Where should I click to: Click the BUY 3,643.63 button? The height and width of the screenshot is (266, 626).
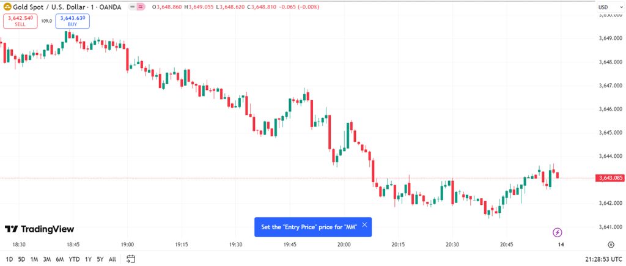pos(72,21)
